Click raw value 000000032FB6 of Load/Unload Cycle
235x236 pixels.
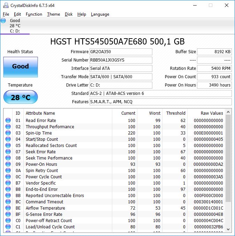pyautogui.click(x=209, y=227)
